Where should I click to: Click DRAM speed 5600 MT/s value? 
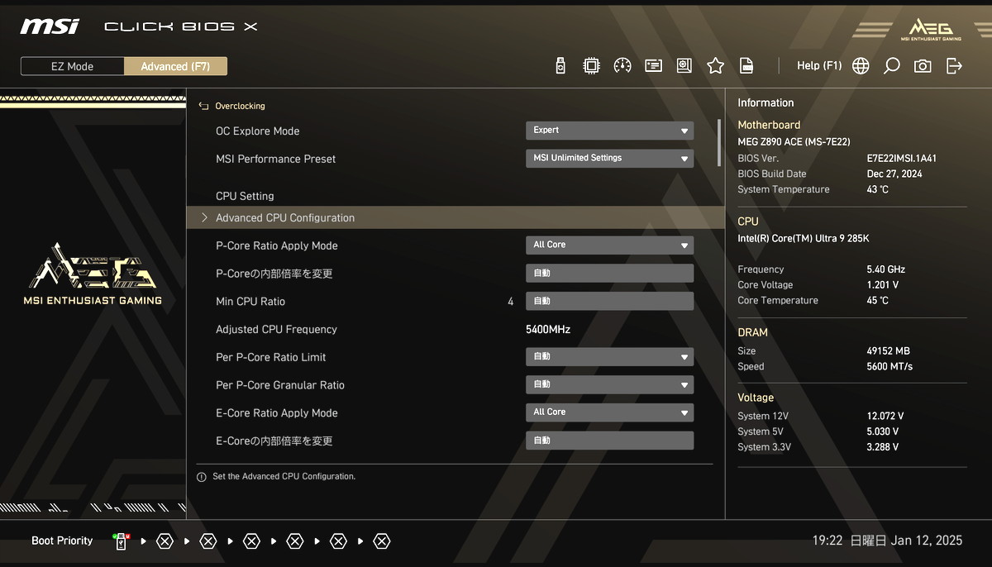[890, 367]
